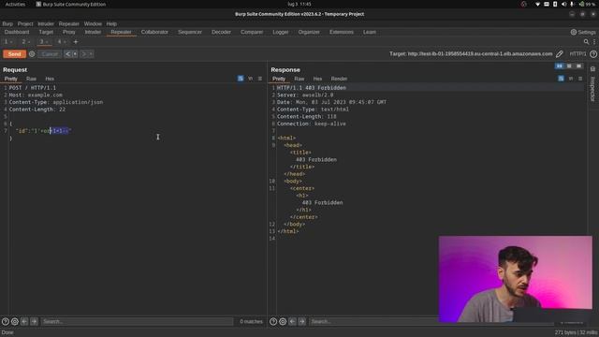Click the search magnifier in Repeater tab bar
The height and width of the screenshot is (337, 599).
[586, 41]
